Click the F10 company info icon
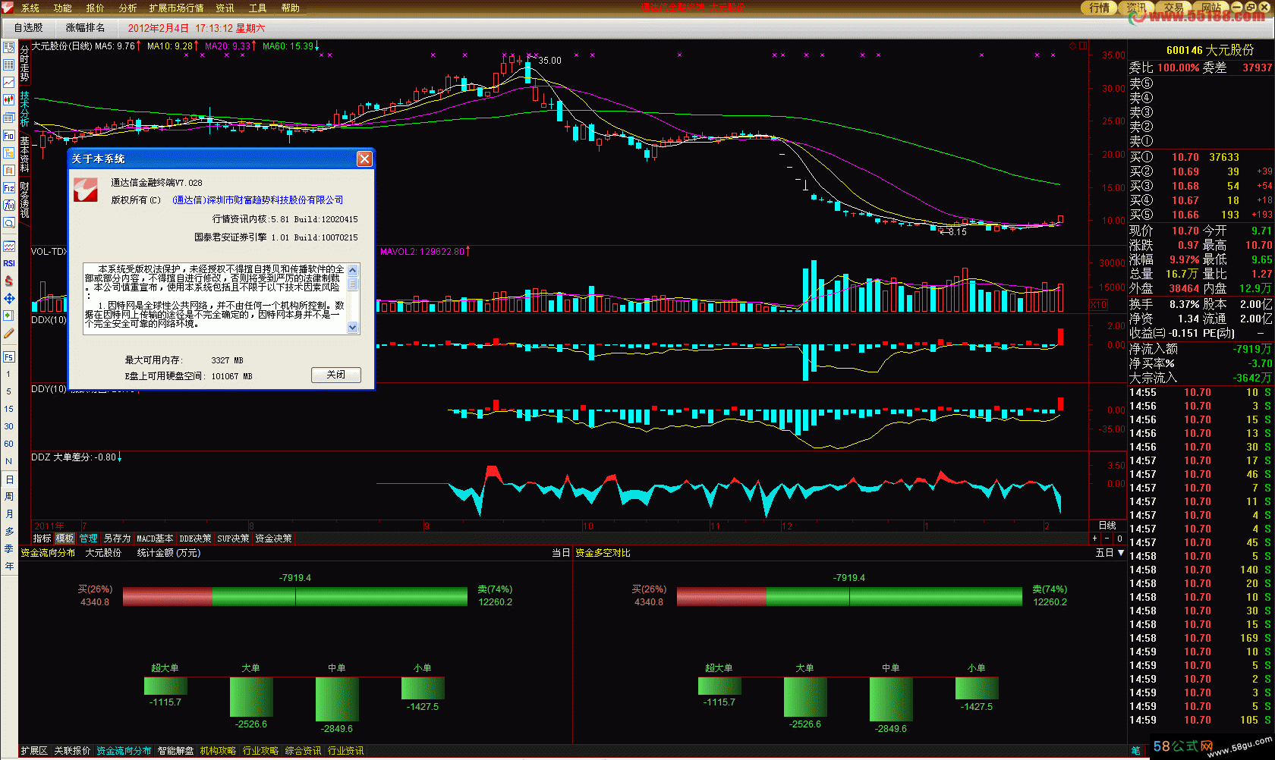This screenshot has height=760, width=1275. (9, 135)
